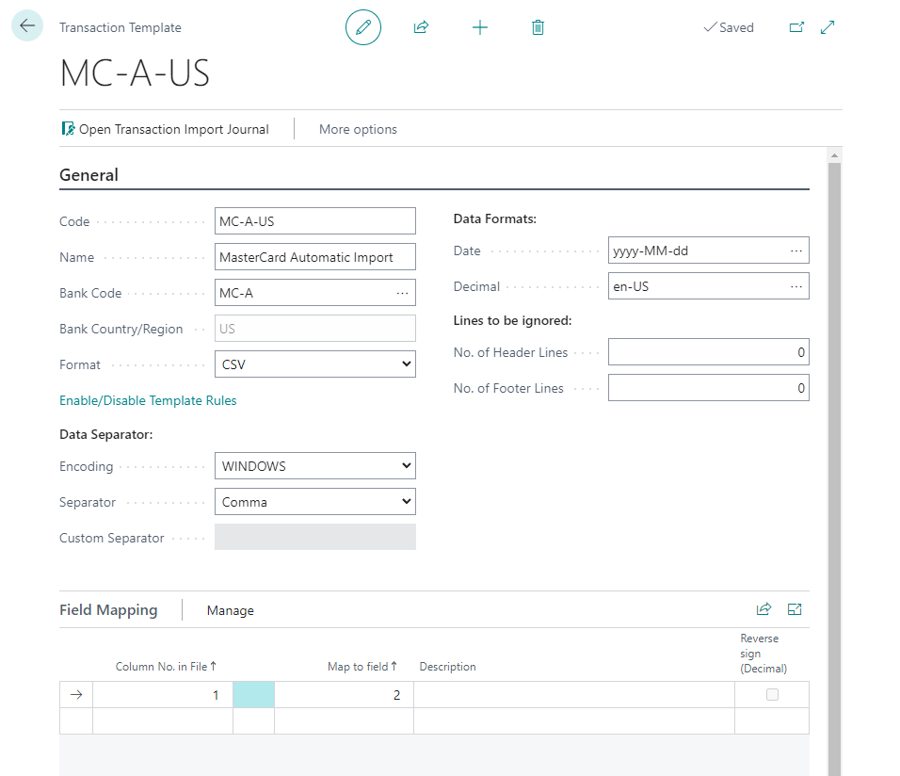Viewport: 900px width, 776px height.
Task: Open the Bank Code lookup ellipsis
Action: (404, 292)
